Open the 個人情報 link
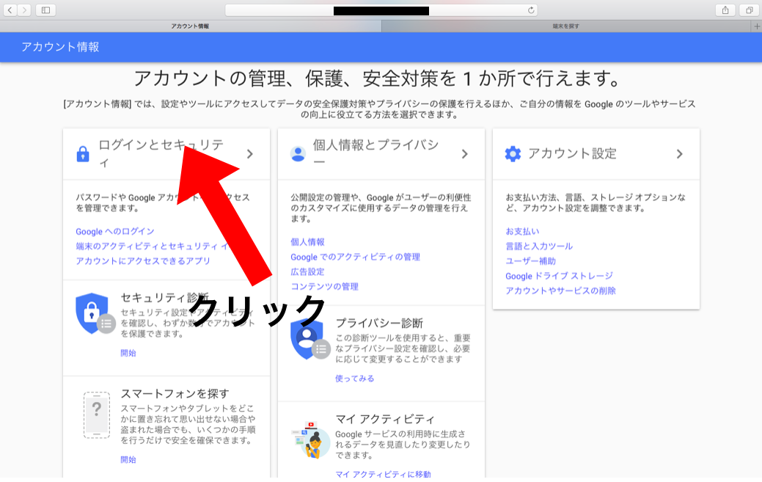Image resolution: width=762 pixels, height=482 pixels. pos(307,242)
